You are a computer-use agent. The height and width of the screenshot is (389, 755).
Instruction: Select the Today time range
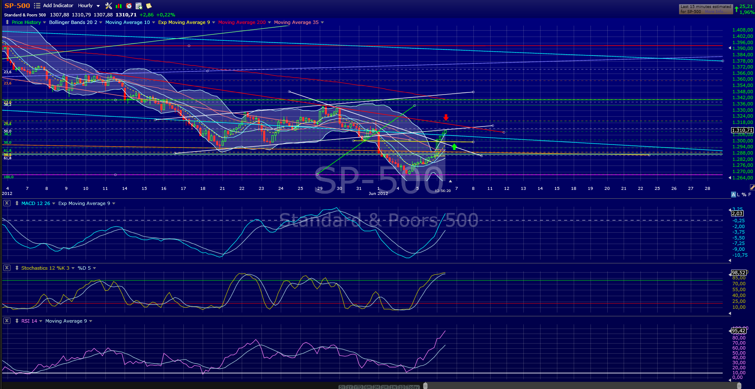point(413,387)
